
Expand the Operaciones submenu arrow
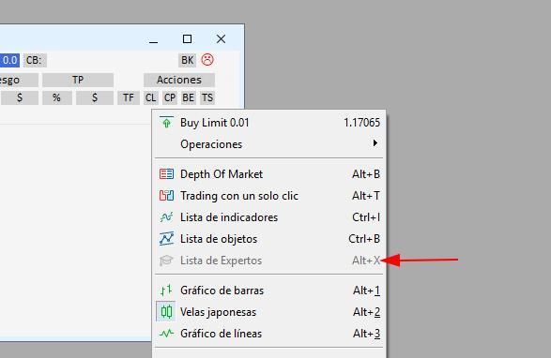coord(375,143)
